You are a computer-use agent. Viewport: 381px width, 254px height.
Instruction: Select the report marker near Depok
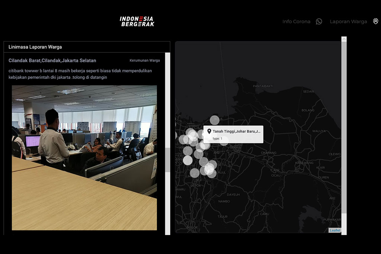point(195,173)
